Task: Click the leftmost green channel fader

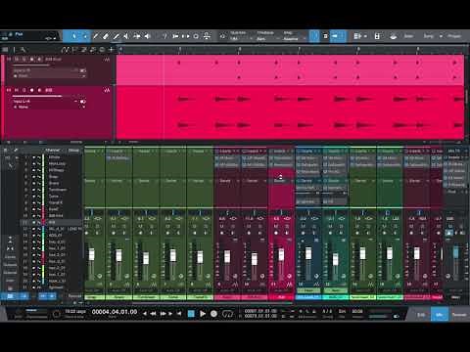Action: click(x=92, y=254)
